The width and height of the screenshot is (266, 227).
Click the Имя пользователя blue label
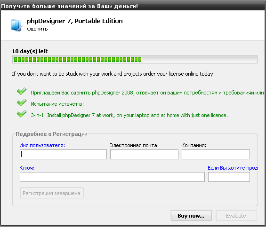click(x=42, y=145)
